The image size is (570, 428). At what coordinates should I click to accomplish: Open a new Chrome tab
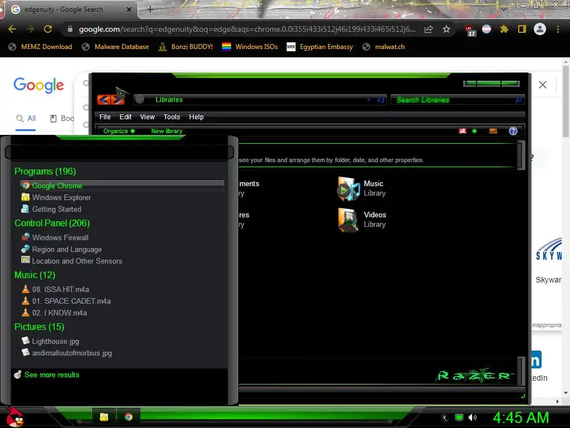pyautogui.click(x=150, y=9)
